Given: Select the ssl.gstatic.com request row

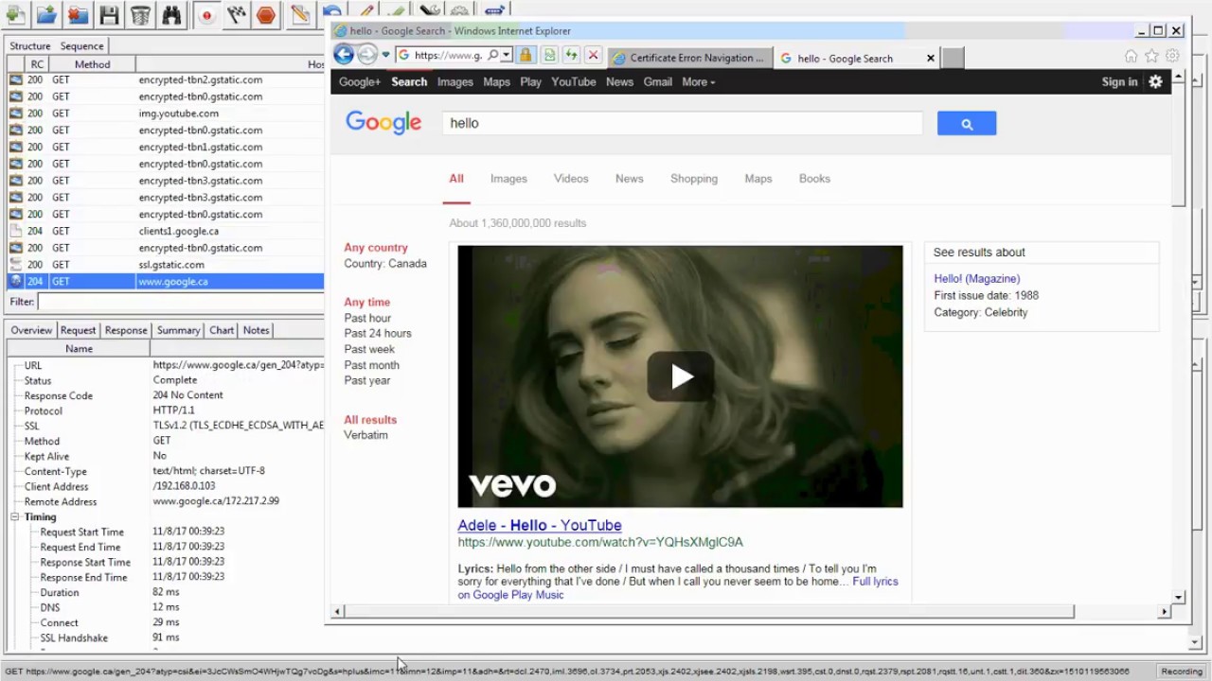Looking at the screenshot, I should coord(165,265).
